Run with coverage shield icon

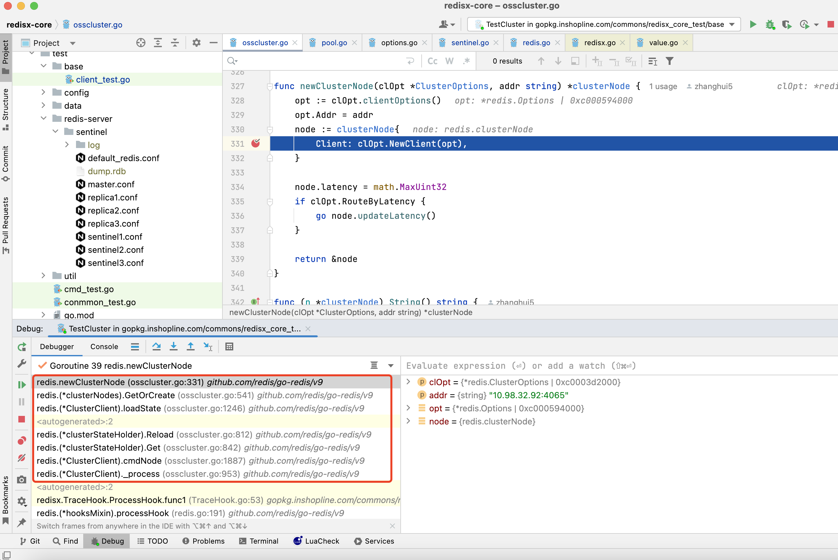tap(787, 24)
